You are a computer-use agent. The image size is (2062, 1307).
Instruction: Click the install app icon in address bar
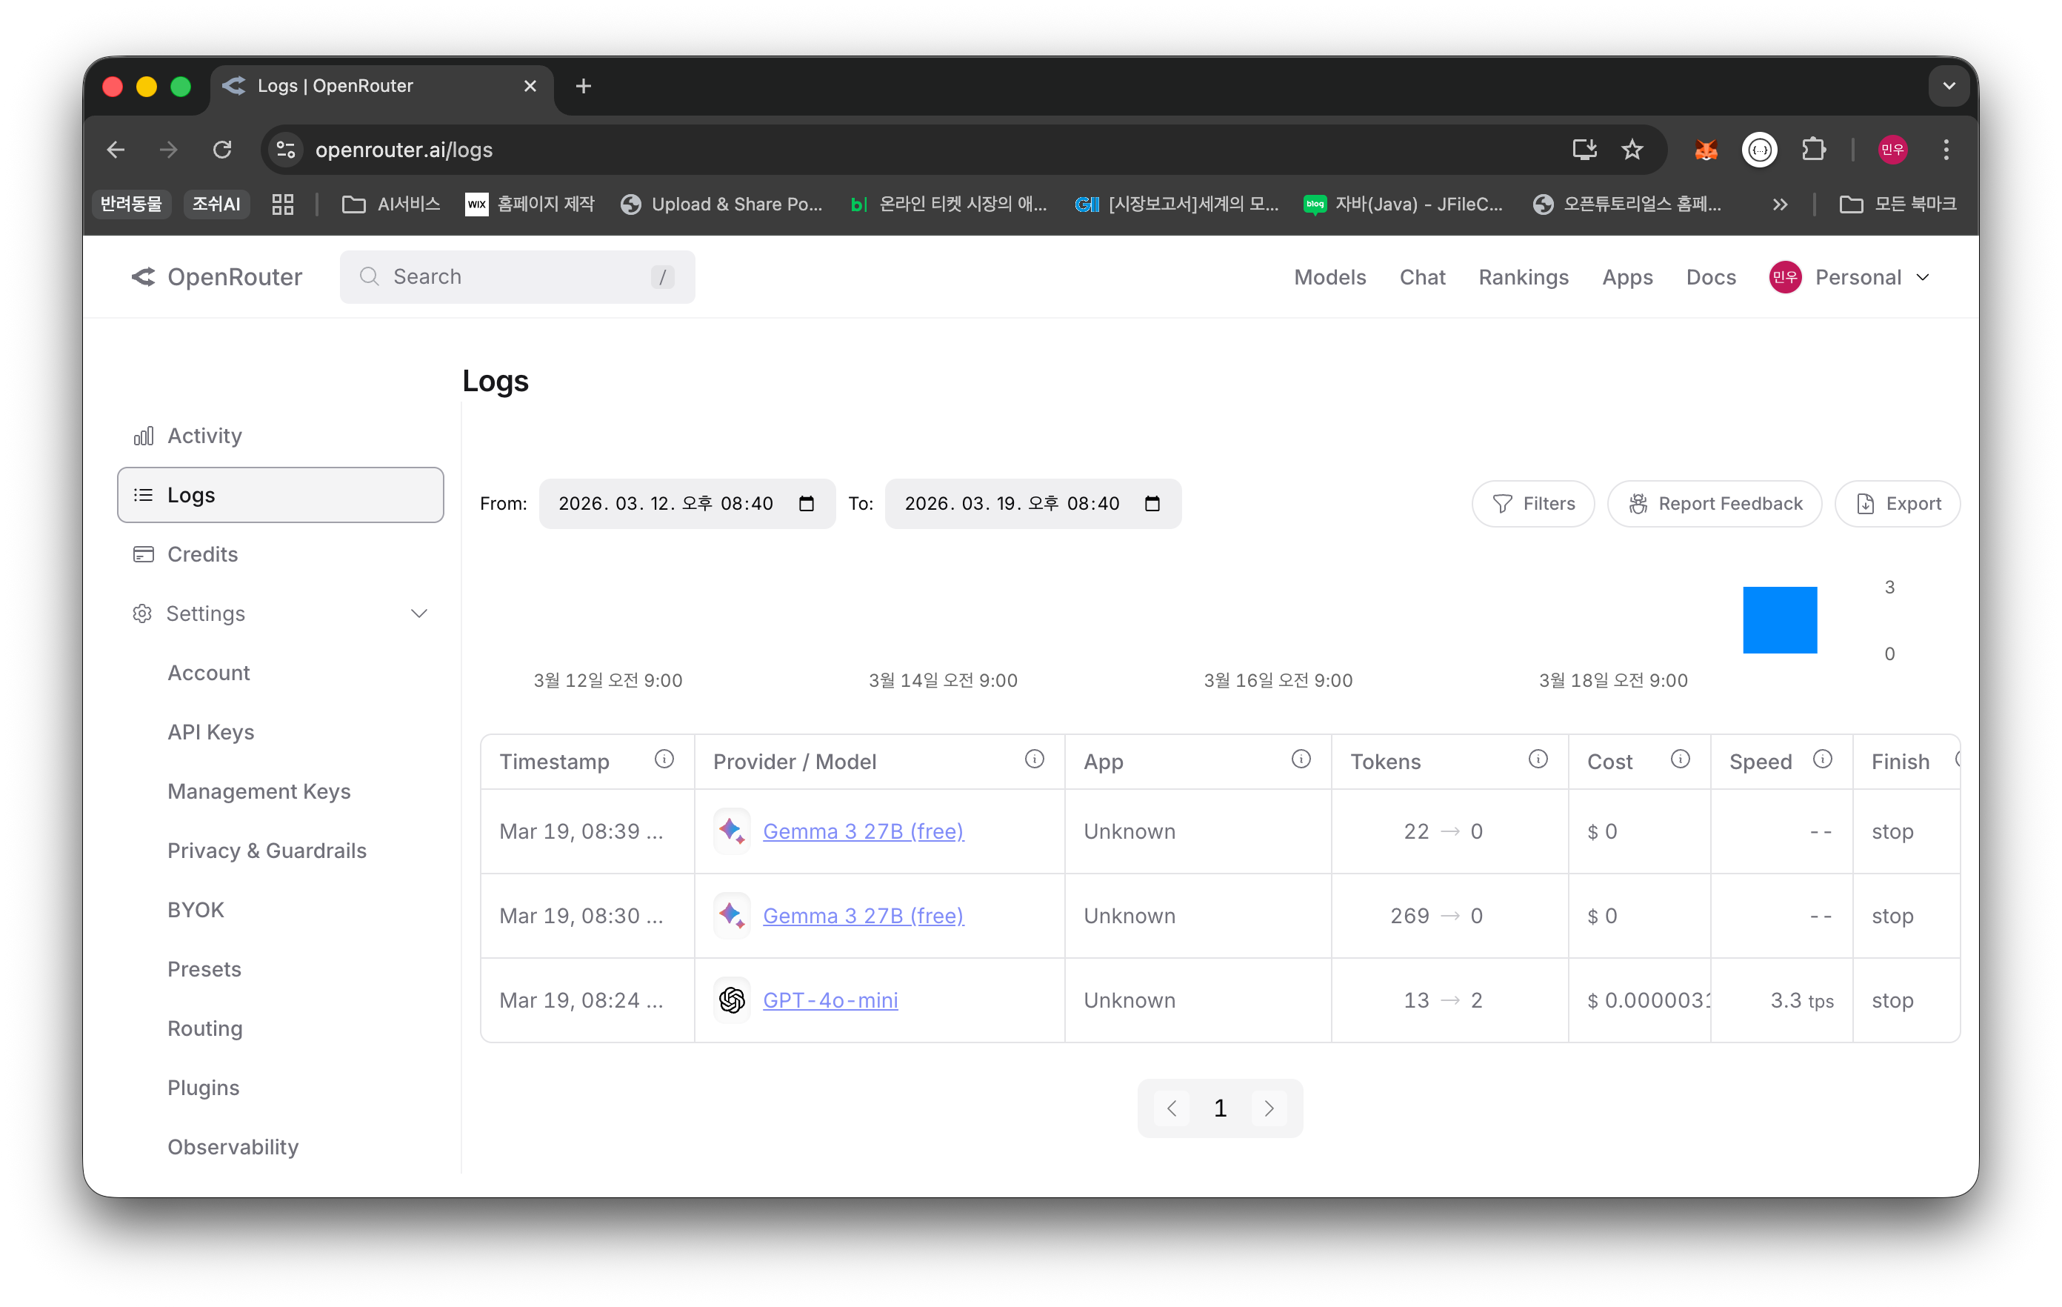click(x=1584, y=150)
